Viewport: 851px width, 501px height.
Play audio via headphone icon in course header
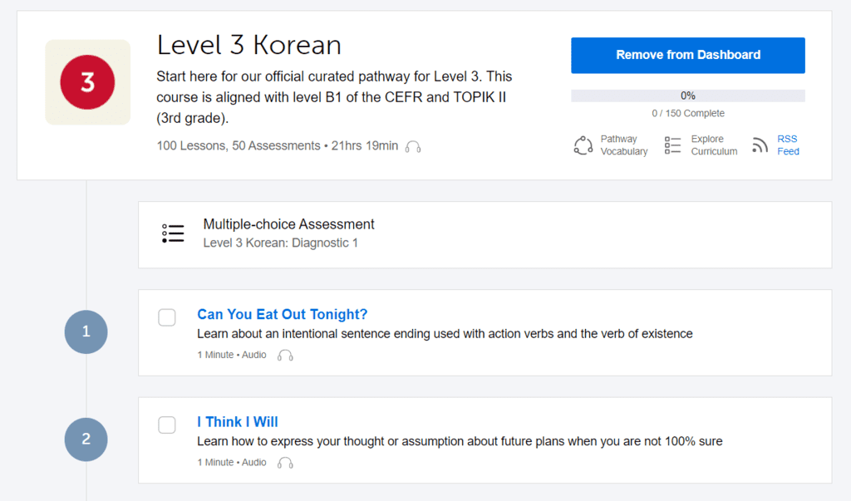[x=413, y=147]
